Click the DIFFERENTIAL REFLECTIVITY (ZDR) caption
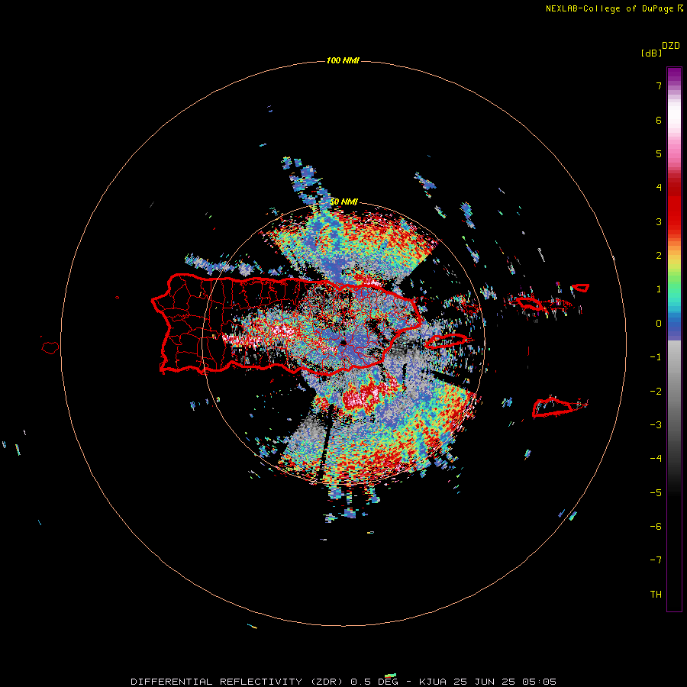Viewport: 687px width, 687px height. 238,682
